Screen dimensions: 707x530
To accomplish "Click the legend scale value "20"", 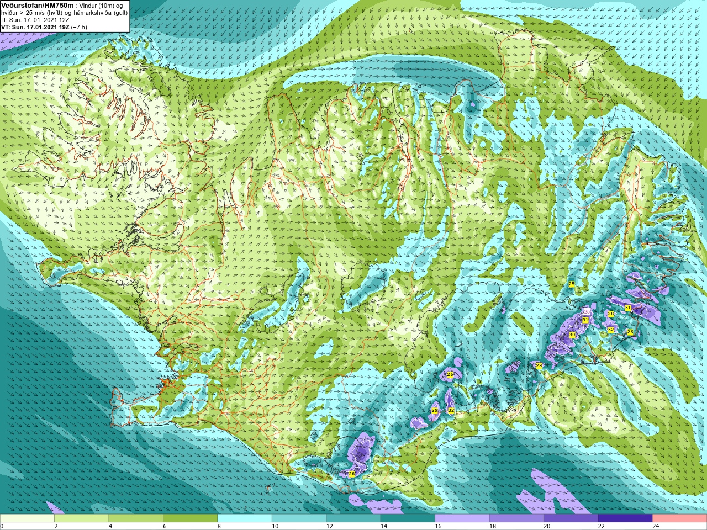I will (547, 526).
